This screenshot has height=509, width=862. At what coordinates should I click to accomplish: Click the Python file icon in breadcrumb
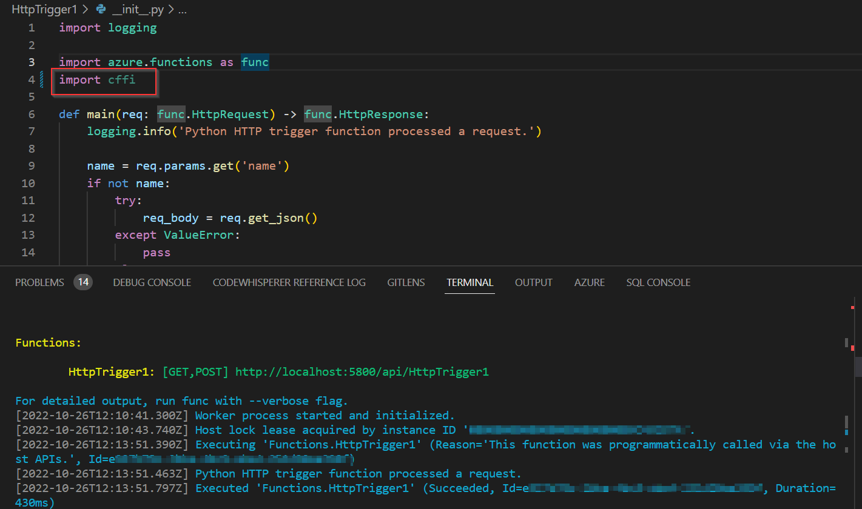click(102, 10)
